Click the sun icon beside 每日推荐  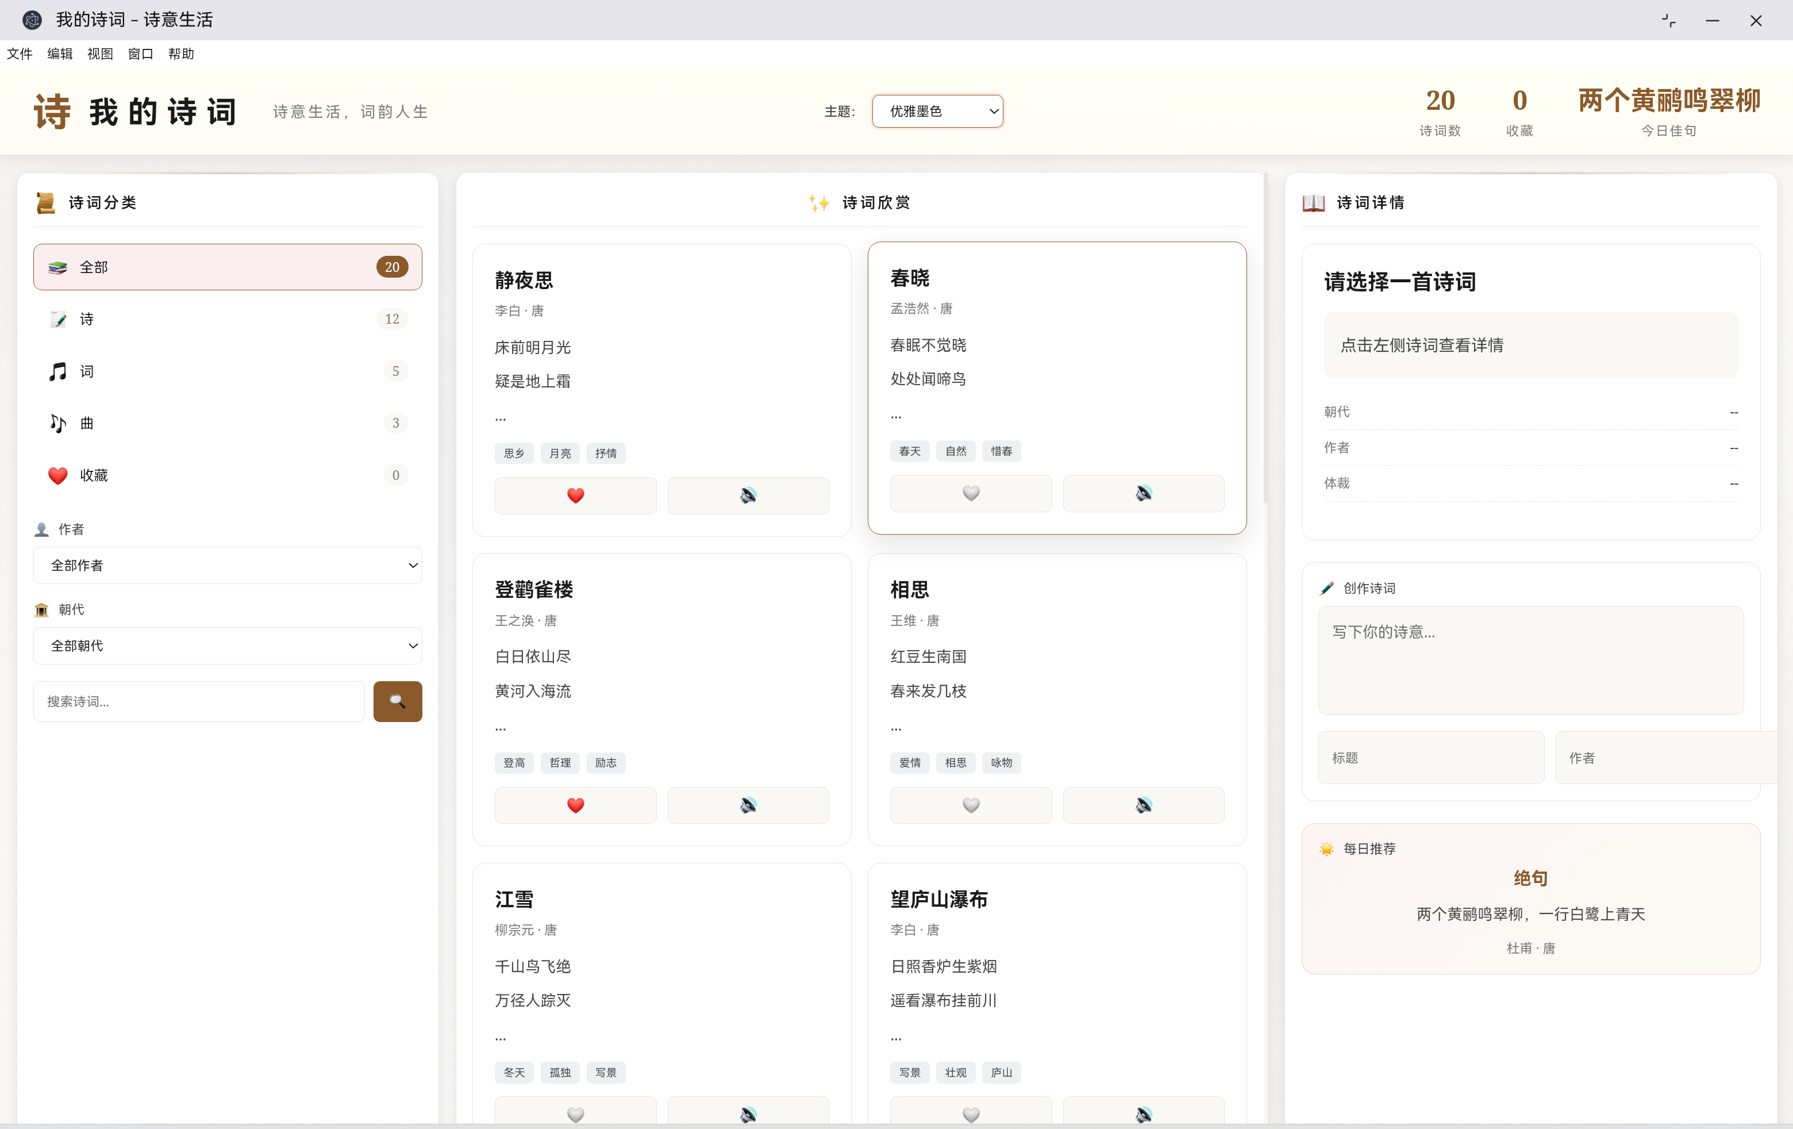pyautogui.click(x=1327, y=849)
